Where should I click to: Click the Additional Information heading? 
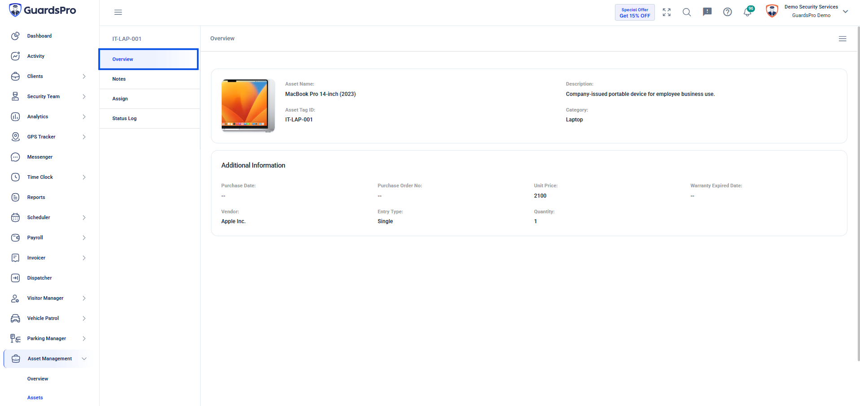pyautogui.click(x=253, y=165)
